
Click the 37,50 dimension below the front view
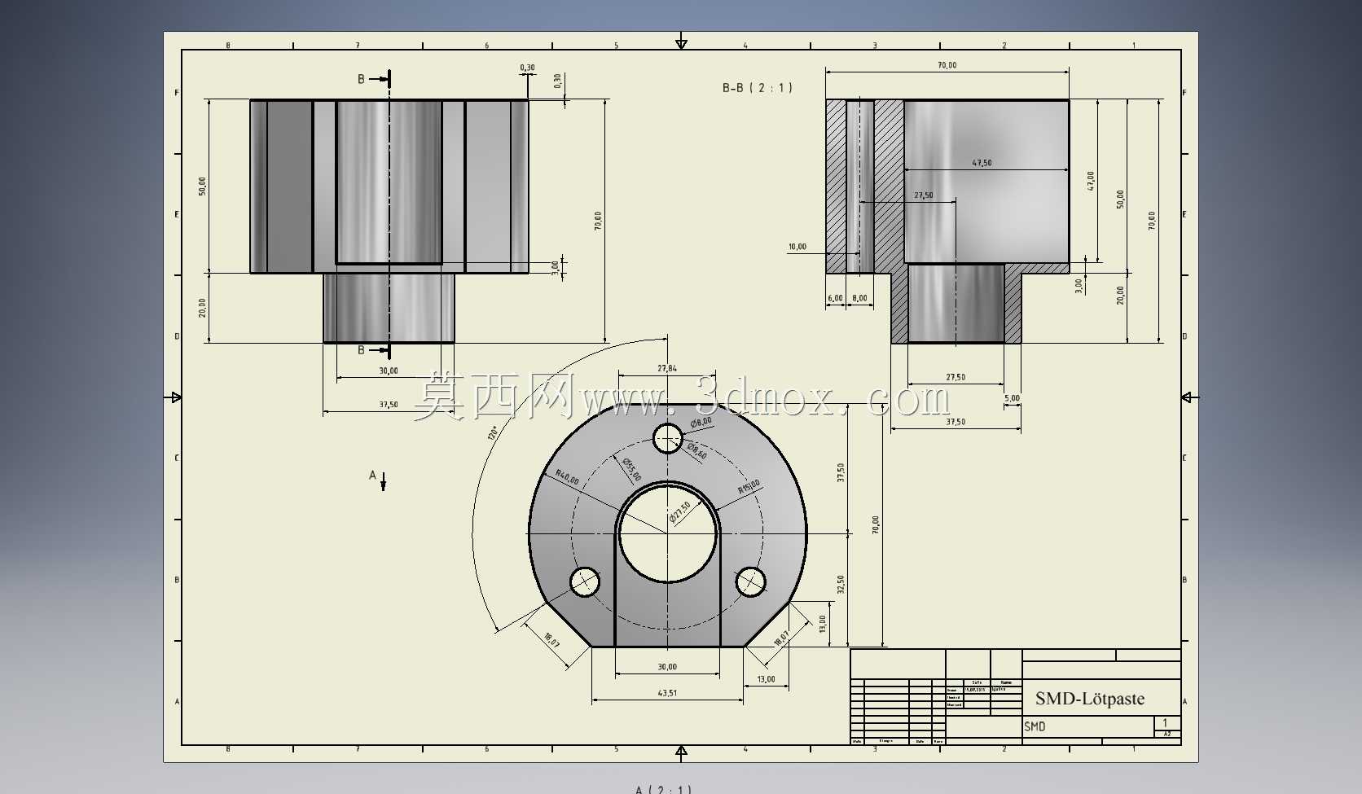[389, 405]
